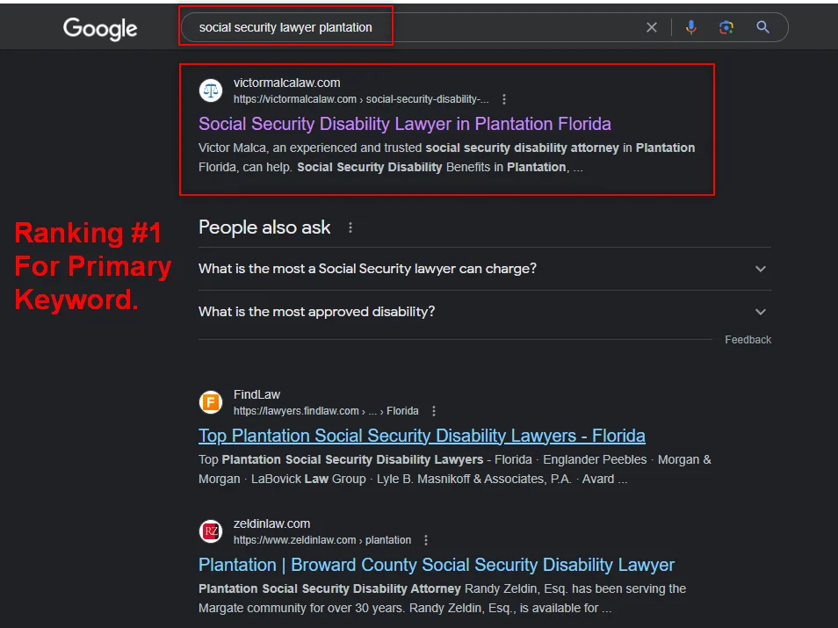Click the FindLaw site name
Screen dimensions: 838x628
[x=256, y=394]
